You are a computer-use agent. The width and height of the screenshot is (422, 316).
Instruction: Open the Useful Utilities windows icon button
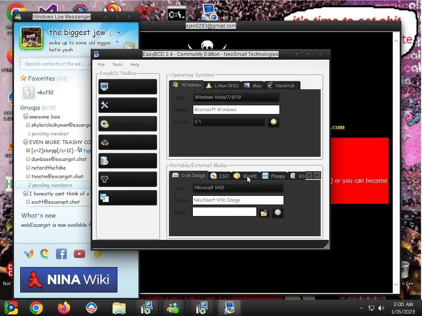(128, 198)
